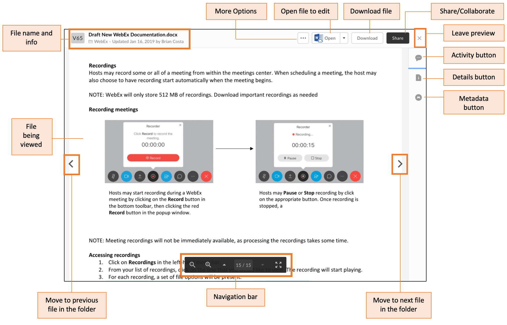Open the WebEx folder link under filename

101,41
